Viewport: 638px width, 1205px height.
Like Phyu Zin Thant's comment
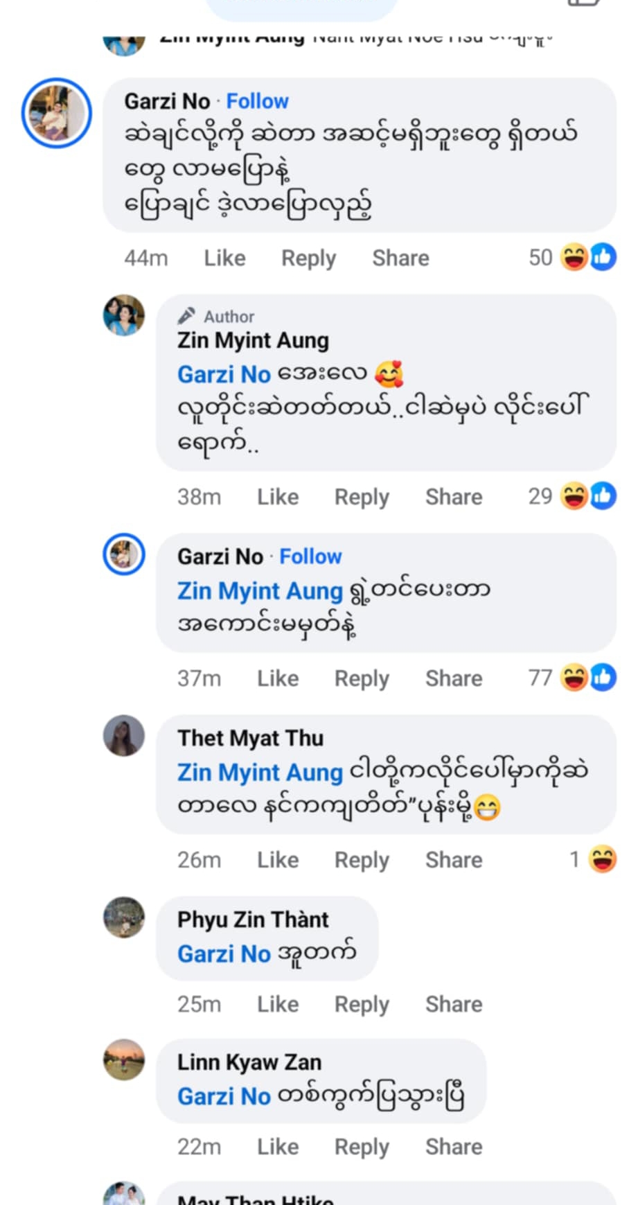(x=278, y=1004)
